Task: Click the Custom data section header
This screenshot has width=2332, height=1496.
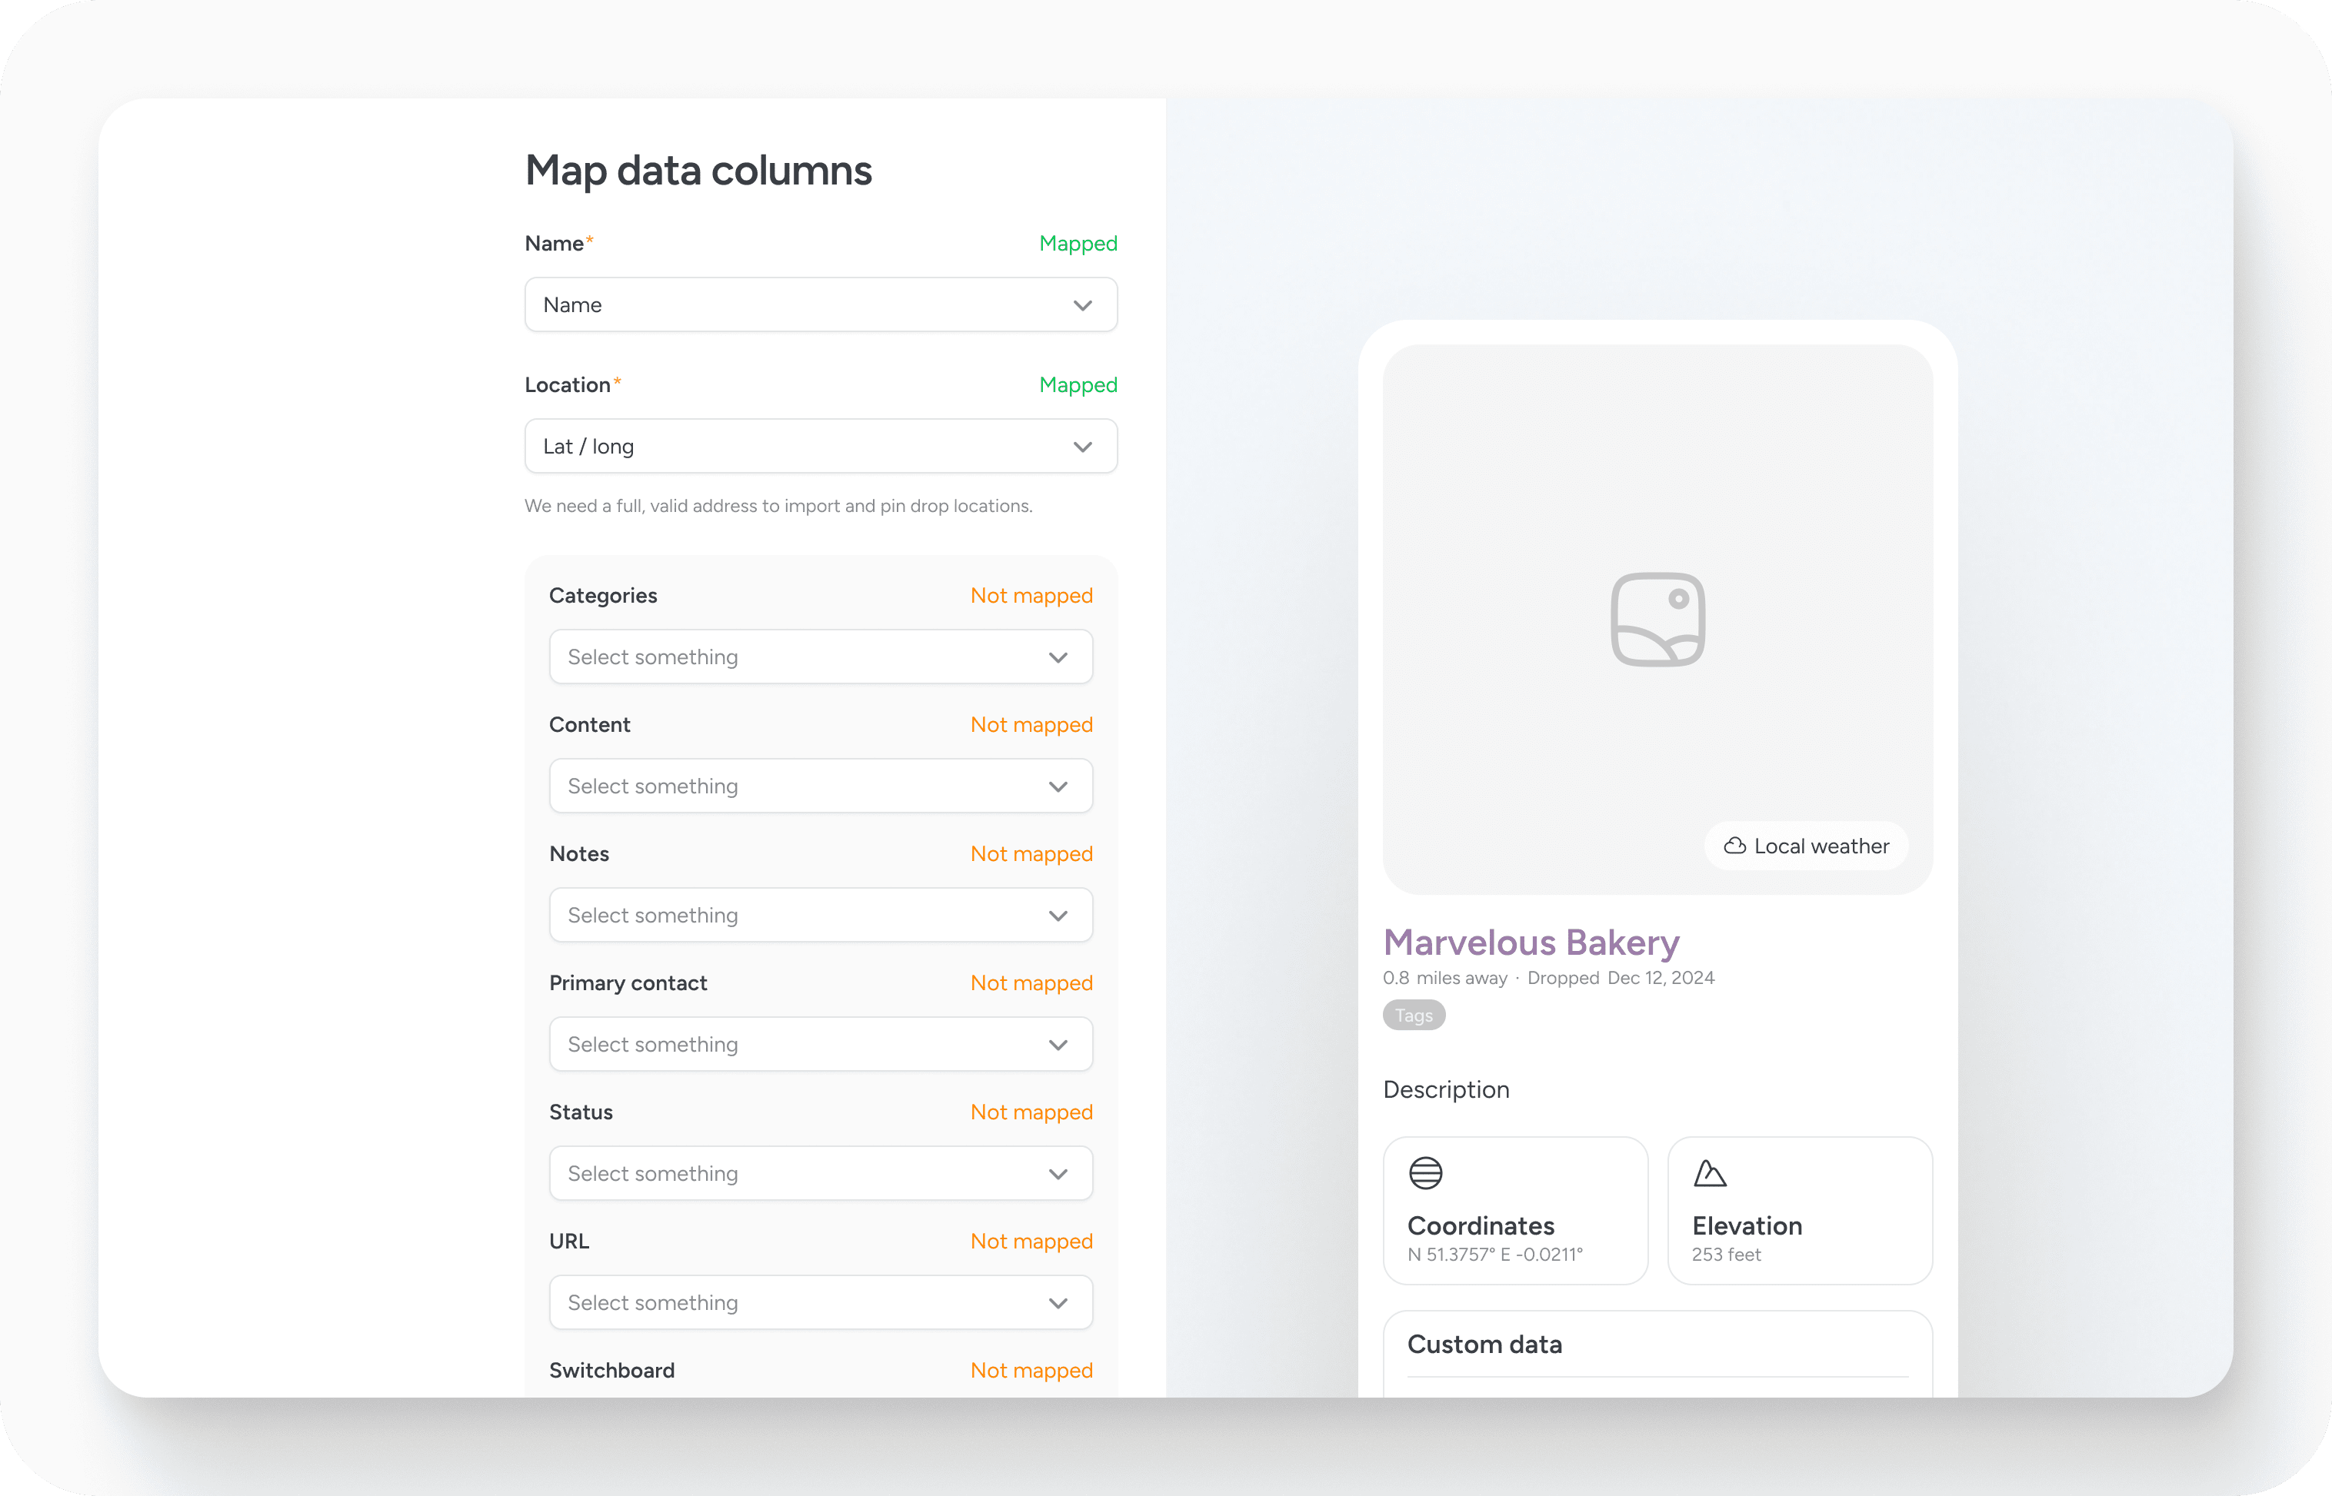Action: pos(1484,1345)
